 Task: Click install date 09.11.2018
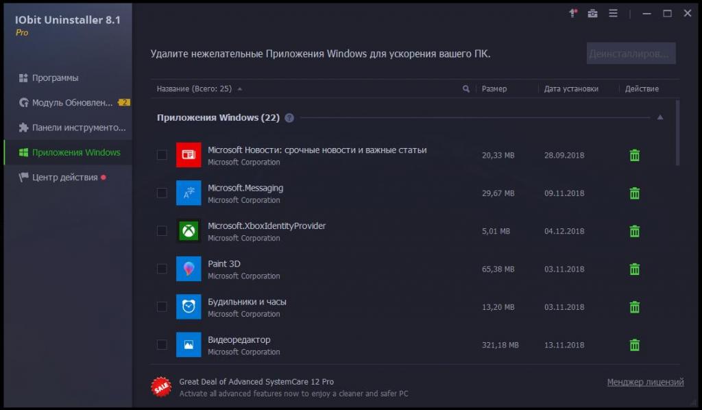pyautogui.click(x=564, y=193)
